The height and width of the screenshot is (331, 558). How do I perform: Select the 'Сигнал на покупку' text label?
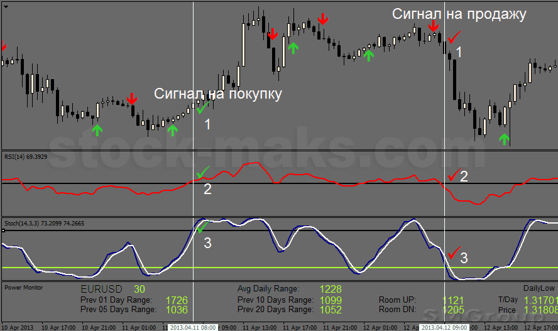[218, 94]
